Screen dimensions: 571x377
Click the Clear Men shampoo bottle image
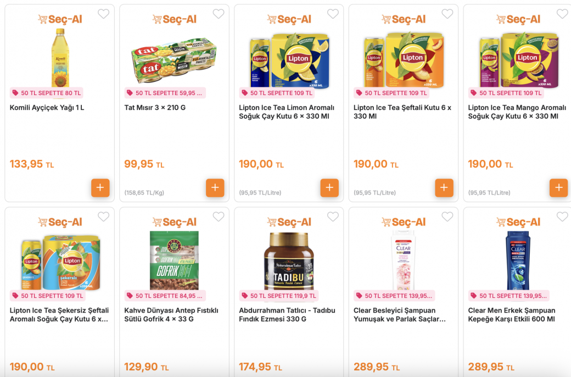(x=518, y=260)
